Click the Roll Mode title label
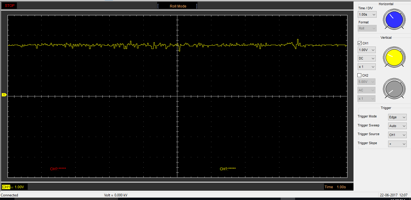Viewport: 411px width, 200px height. click(178, 6)
